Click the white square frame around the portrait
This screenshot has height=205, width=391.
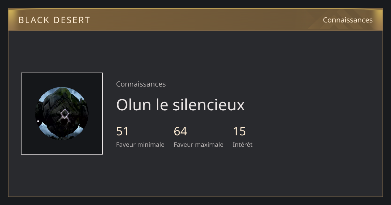click(62, 114)
